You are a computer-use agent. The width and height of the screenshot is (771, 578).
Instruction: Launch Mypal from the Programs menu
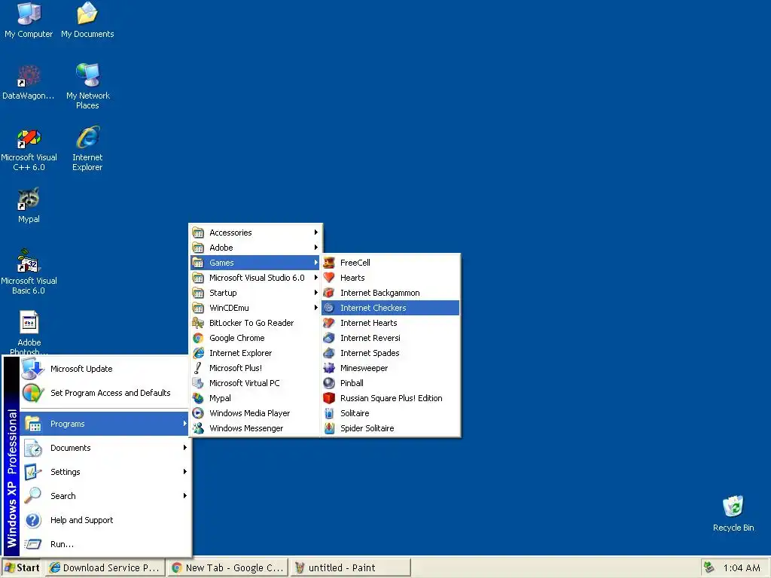coord(255,398)
